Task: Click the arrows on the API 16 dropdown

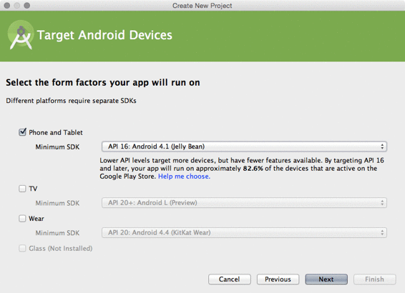Action: [382, 146]
